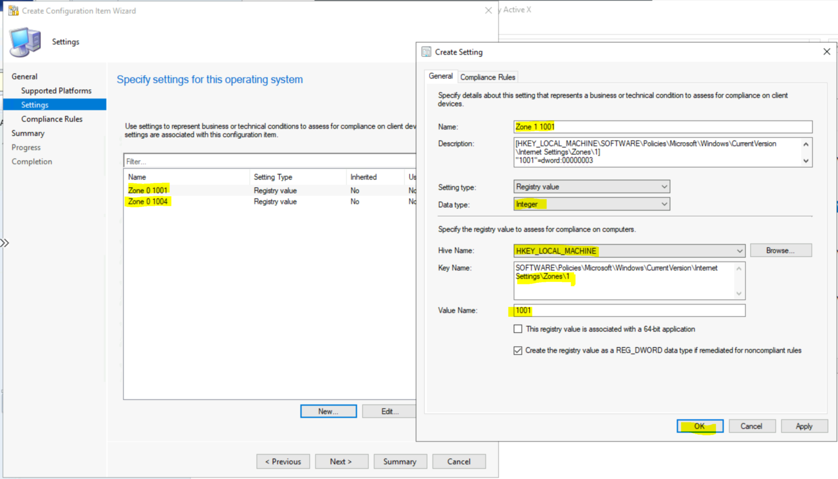Screen dimensions: 838x479
Task: Click the Key Name scroll-up arrow
Action: click(x=739, y=268)
